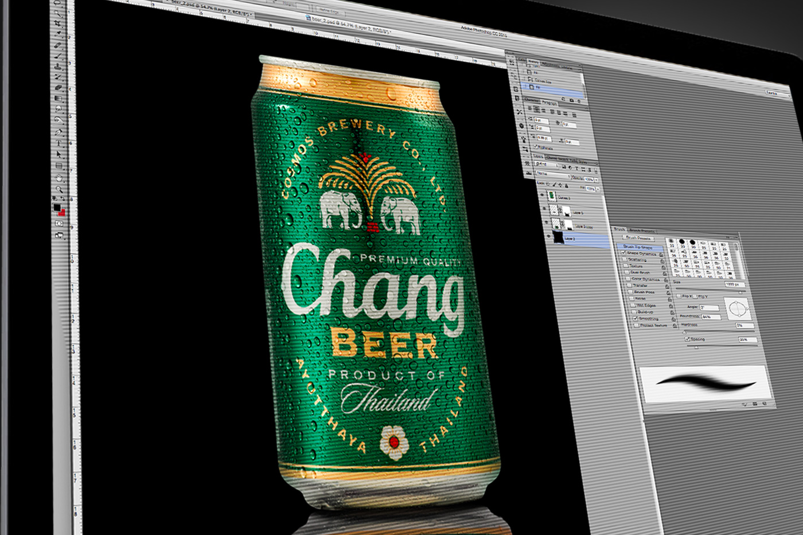Viewport: 803px width, 535px height.
Task: Select the Rectangle shape tool
Action: pyautogui.click(x=59, y=166)
